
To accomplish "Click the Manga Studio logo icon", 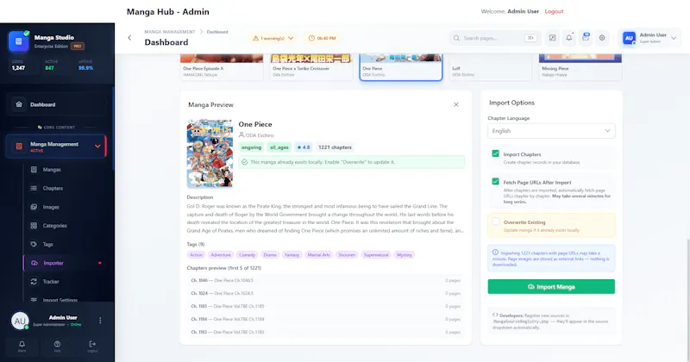I will 18,41.
